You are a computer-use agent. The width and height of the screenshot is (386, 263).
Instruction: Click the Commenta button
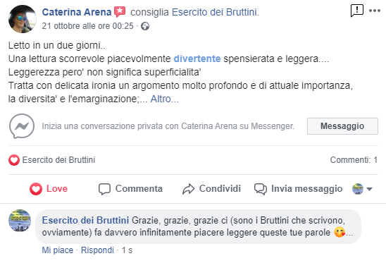tap(130, 189)
